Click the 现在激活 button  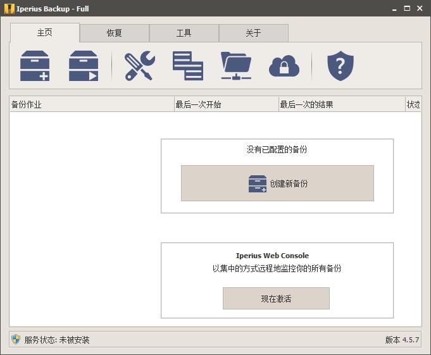[x=276, y=299]
